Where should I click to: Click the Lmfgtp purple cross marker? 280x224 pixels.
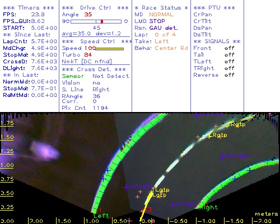click(172, 205)
